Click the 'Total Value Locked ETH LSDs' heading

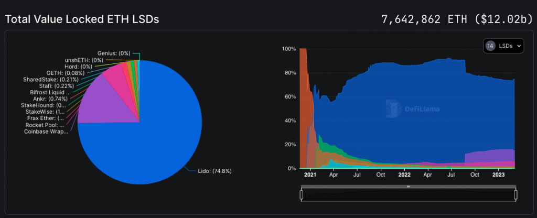82,19
